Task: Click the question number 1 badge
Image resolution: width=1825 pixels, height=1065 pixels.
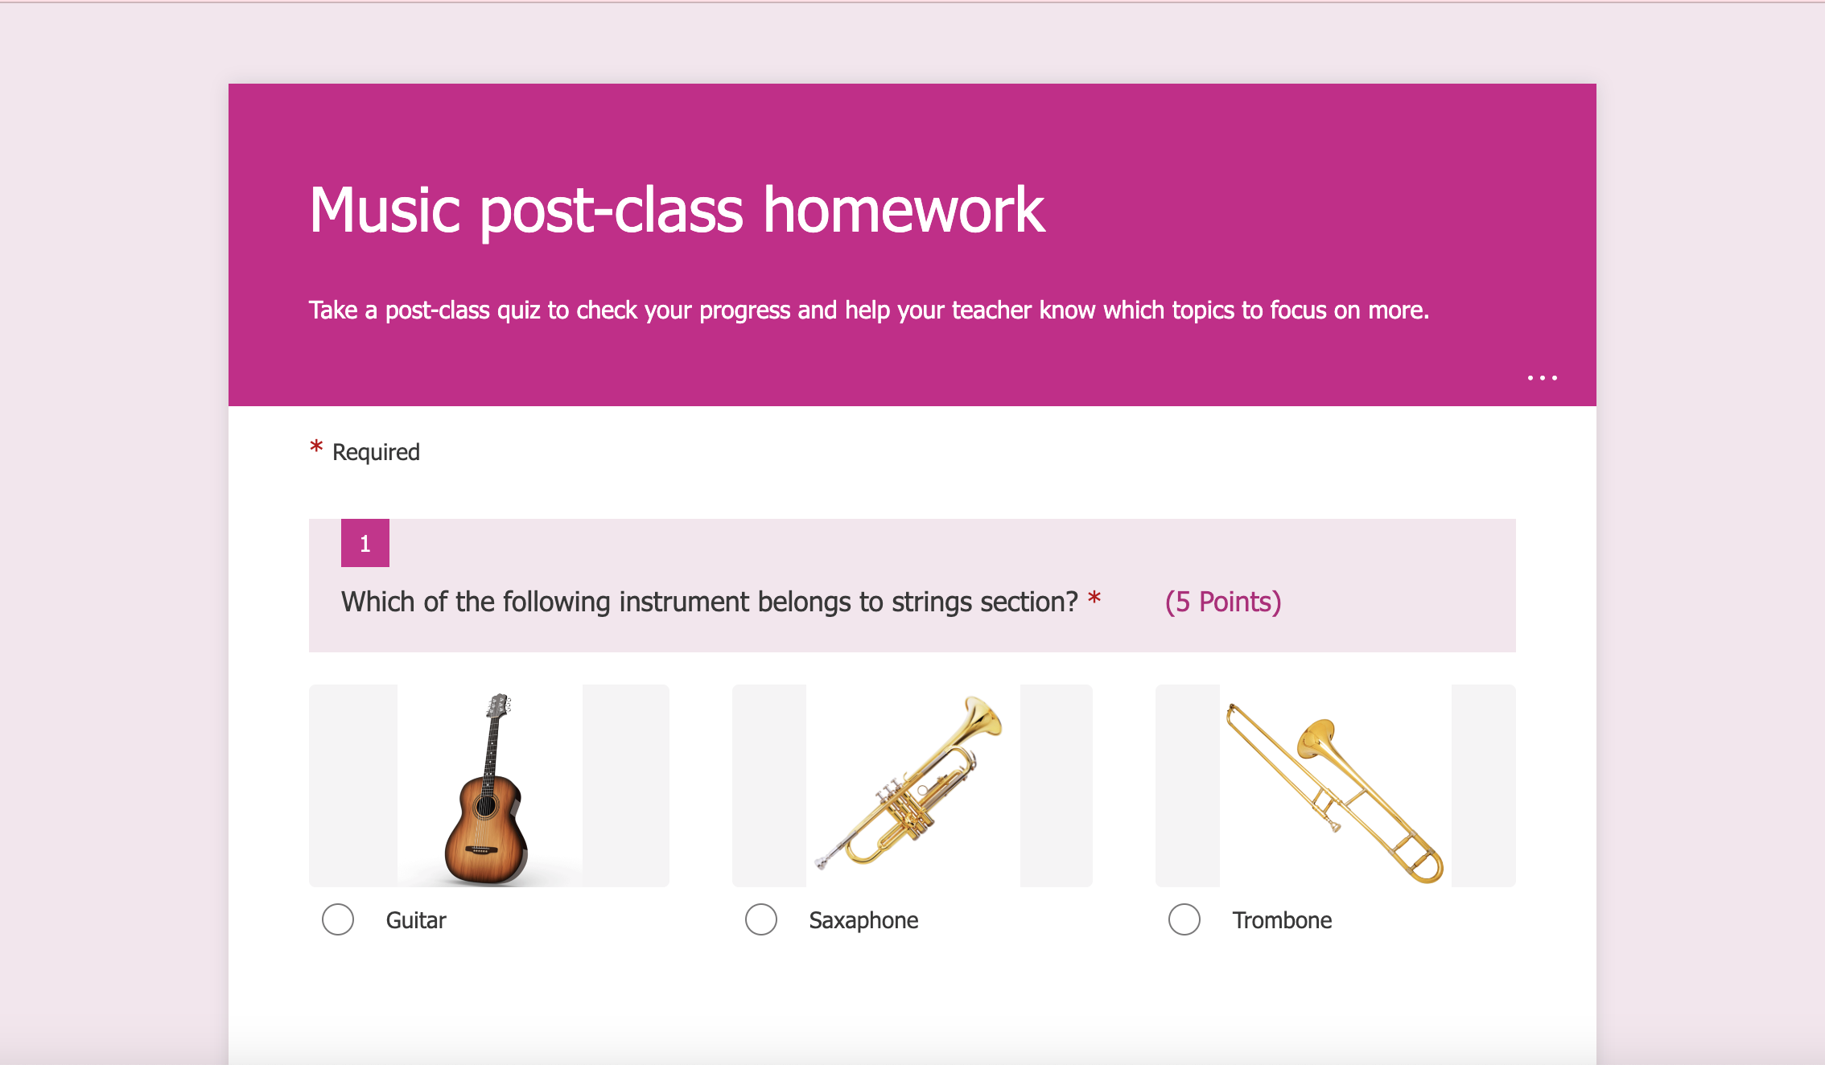Action: point(365,542)
